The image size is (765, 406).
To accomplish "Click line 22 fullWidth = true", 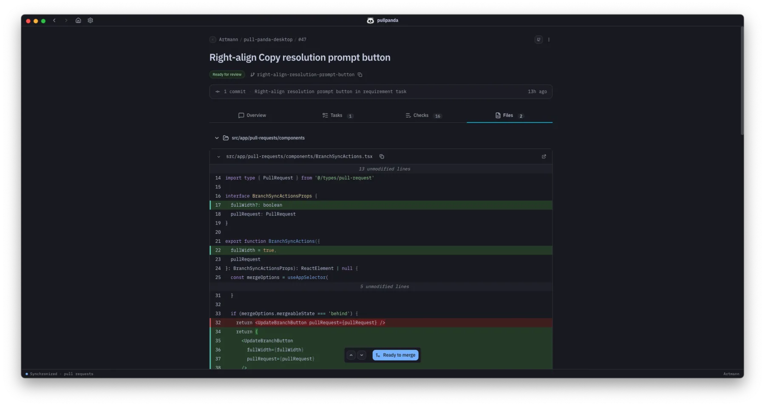I will (381, 250).
